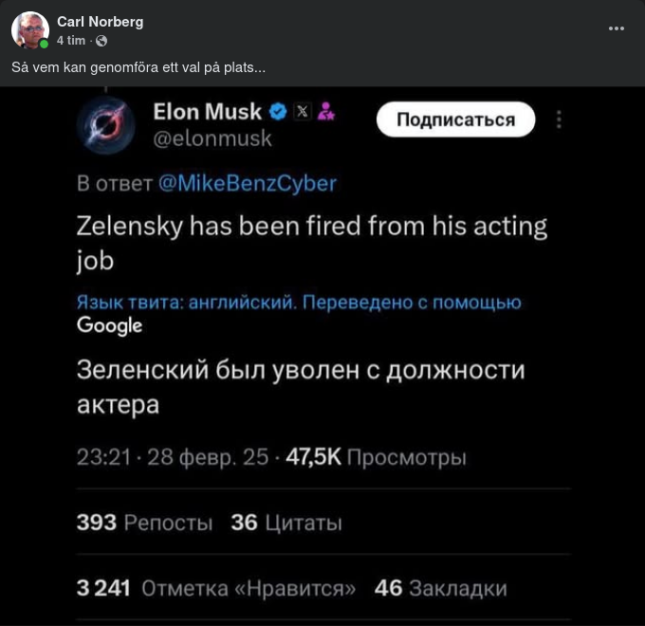Open the tweet's vertical three-dots menu
The image size is (645, 626).
click(559, 120)
